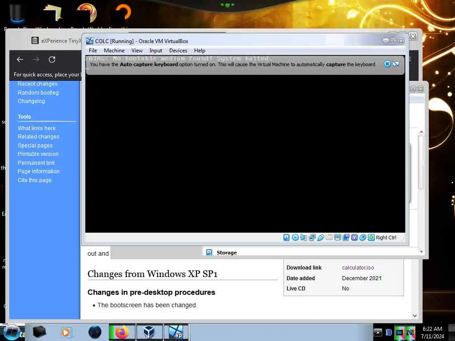The width and height of the screenshot is (455, 341).
Task: Click the network adapters indicator icon
Action: coord(312,238)
